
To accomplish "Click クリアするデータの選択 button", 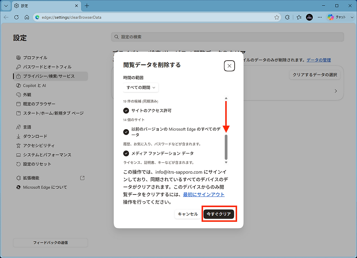I will [315, 75].
